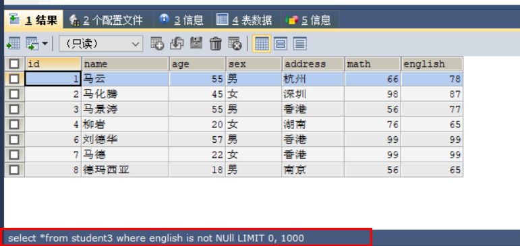520x246 pixels.
Task: Select the math cell 98
Action: point(373,94)
